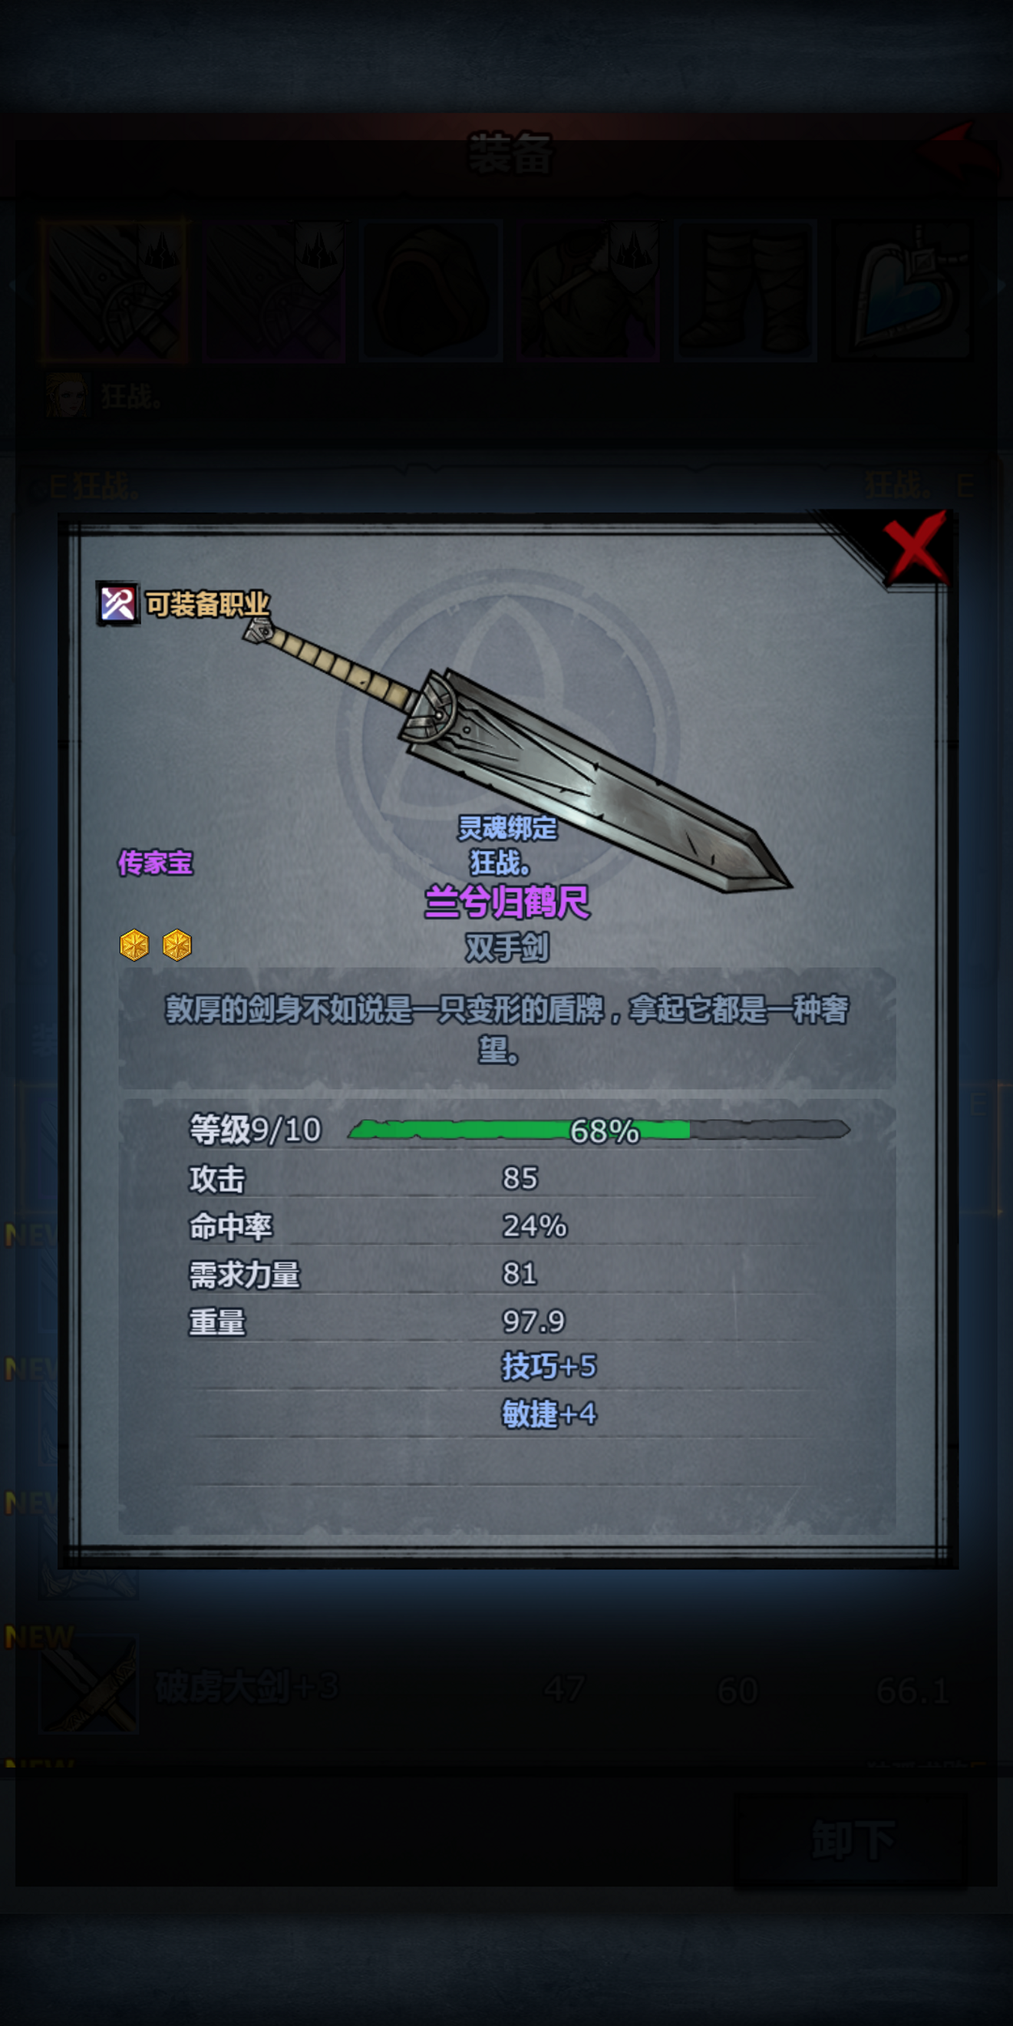Image resolution: width=1013 pixels, height=2026 pixels.
Task: Select the second weapon slot icon
Action: [x=273, y=291]
